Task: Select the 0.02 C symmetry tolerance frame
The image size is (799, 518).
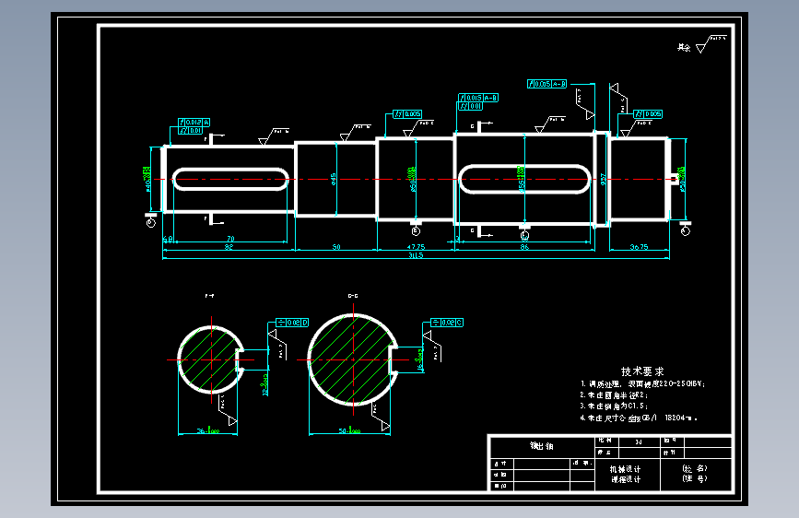Action: [x=447, y=323]
